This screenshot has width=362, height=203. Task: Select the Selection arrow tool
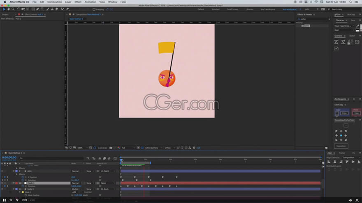coord(4,9)
